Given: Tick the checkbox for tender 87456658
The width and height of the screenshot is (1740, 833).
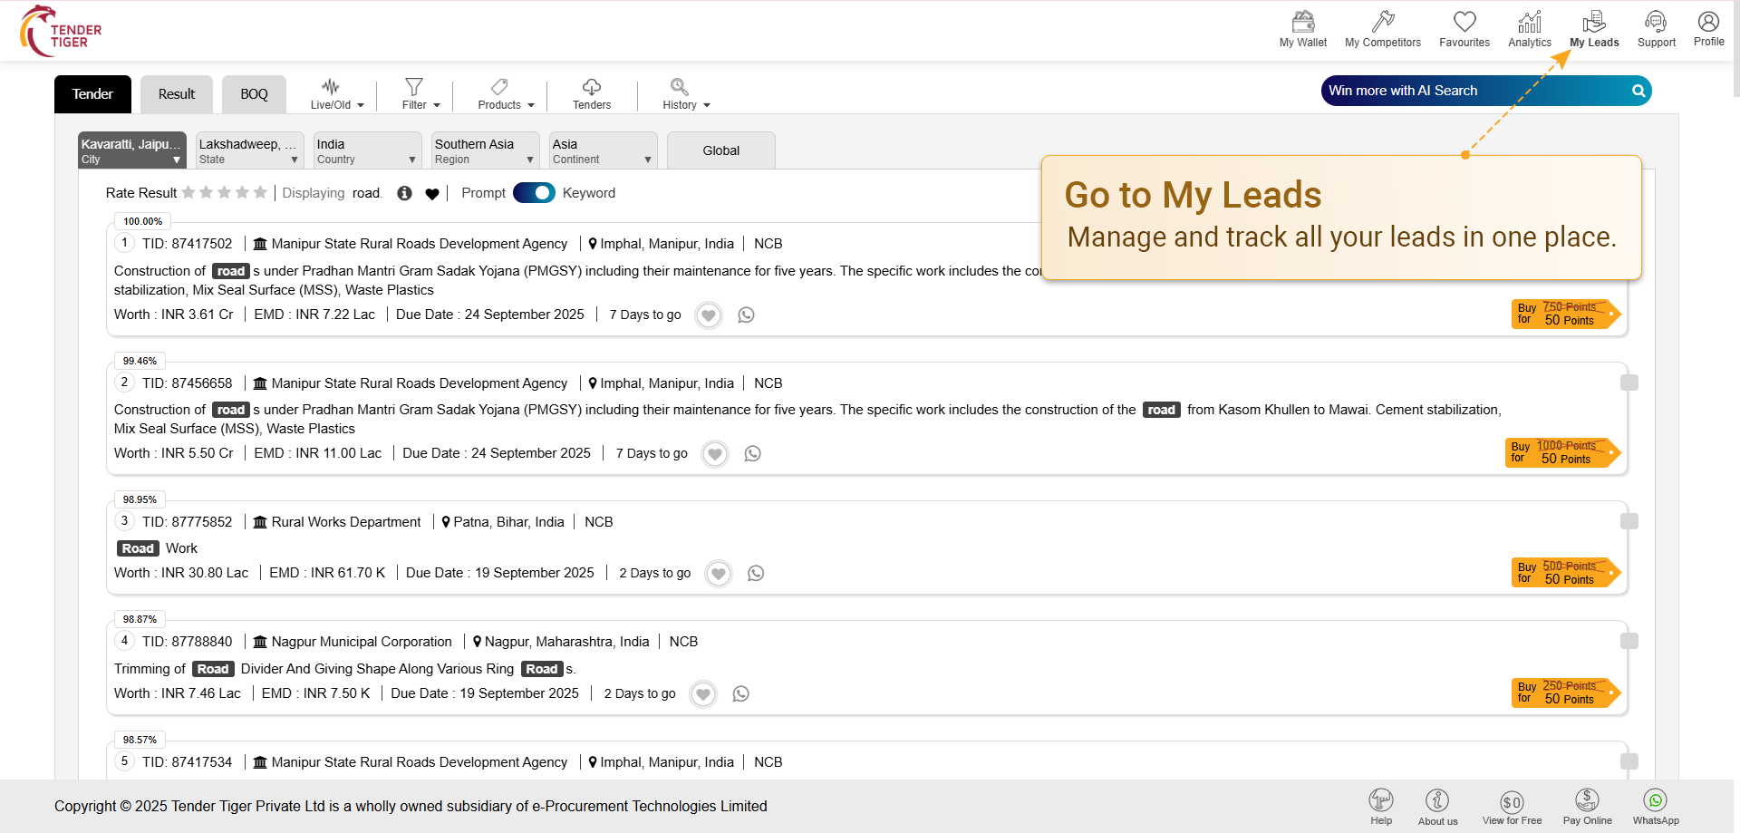Looking at the screenshot, I should click(1629, 383).
